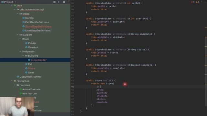This screenshot has width=207, height=116.
Task: Click the Config class icon
Action: (24, 18)
